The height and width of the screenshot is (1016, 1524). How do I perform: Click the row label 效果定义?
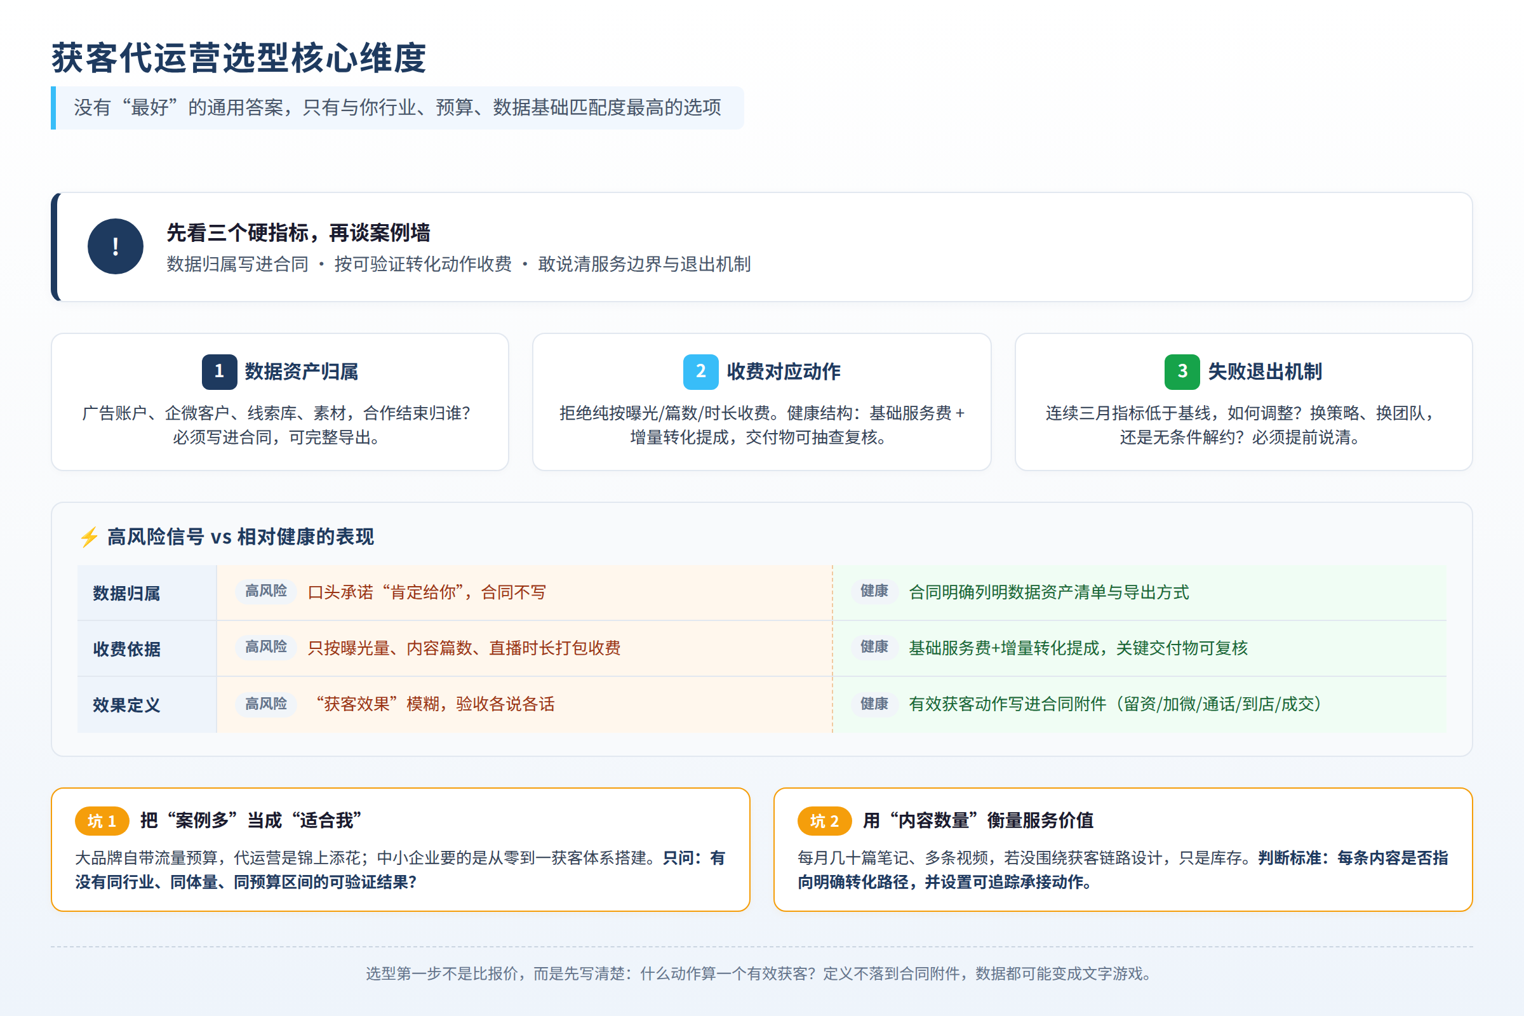point(126,705)
